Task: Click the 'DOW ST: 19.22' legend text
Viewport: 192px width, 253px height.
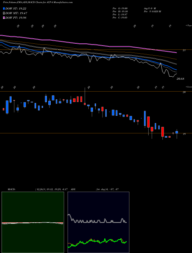Action: pyautogui.click(x=16, y=9)
